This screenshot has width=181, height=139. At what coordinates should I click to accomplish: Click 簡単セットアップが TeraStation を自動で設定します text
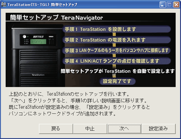117,71
